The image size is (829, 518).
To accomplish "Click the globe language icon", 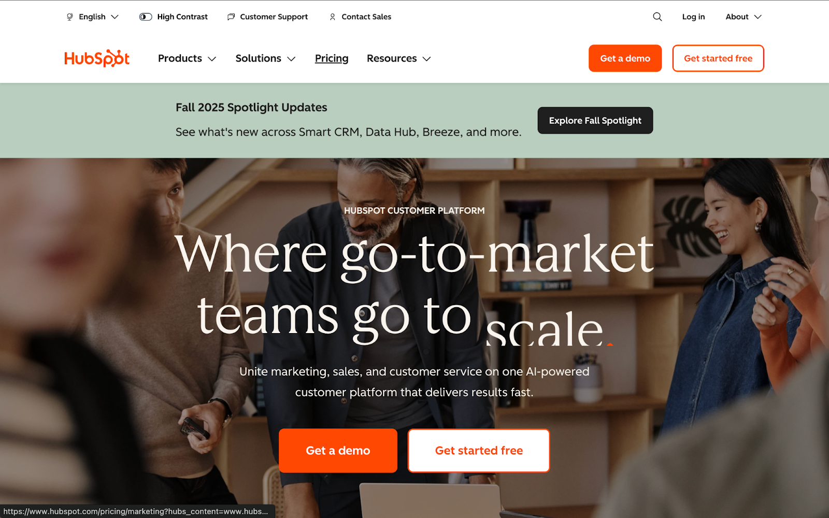I will (70, 17).
